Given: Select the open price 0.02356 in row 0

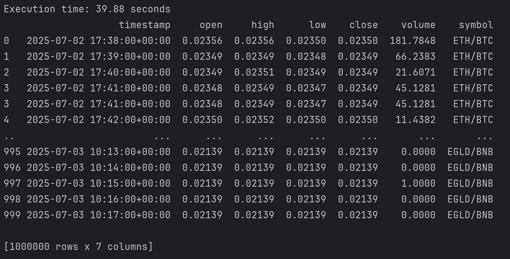Looking at the screenshot, I should point(211,40).
